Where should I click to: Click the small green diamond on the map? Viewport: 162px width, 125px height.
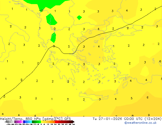(x=79, y=18)
